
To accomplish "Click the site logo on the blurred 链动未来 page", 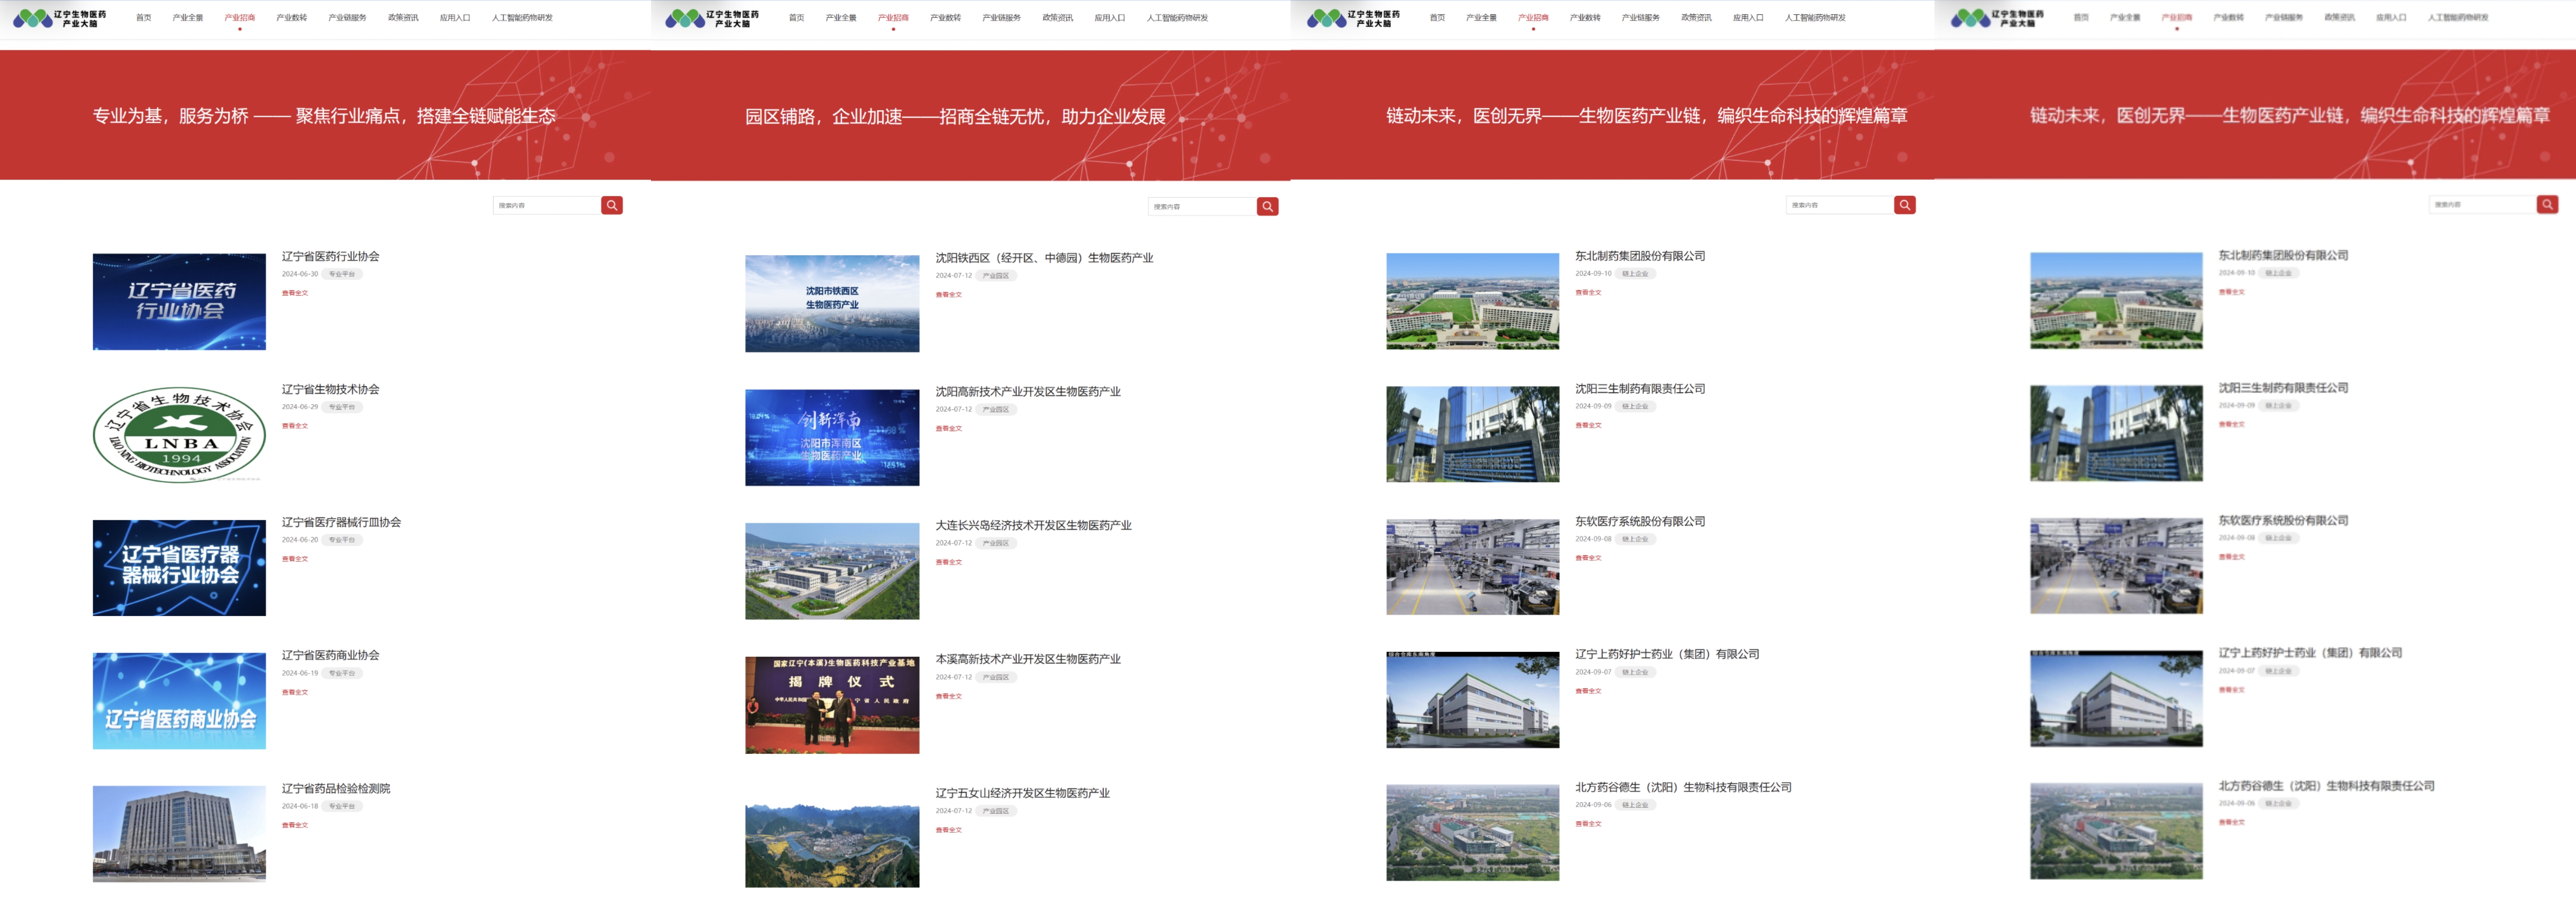I will [x=1997, y=18].
